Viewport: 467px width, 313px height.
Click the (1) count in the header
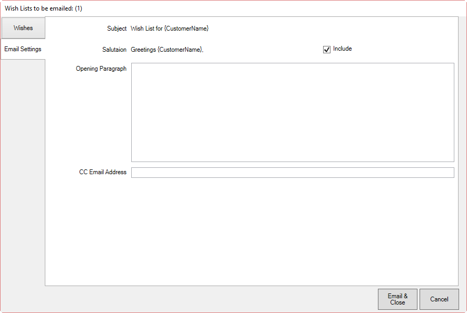click(79, 8)
